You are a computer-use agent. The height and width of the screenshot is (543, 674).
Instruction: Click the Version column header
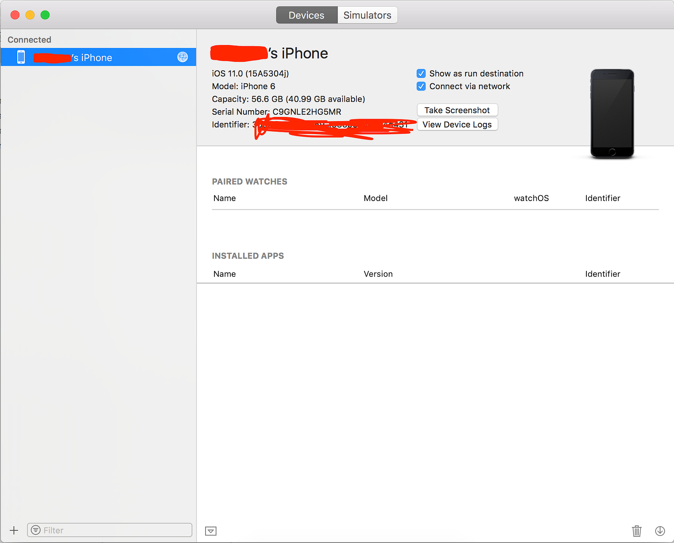378,274
